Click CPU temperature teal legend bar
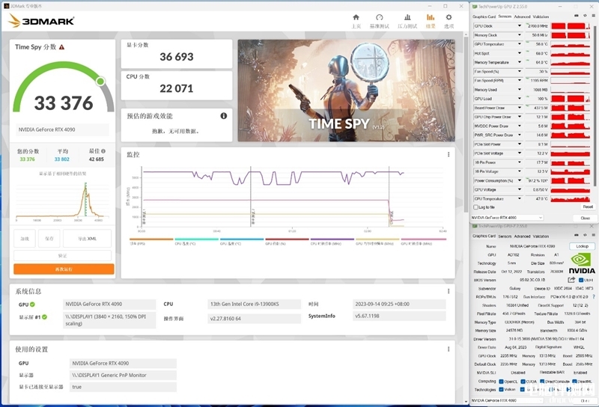 point(196,239)
